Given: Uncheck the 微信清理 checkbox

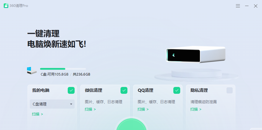Looking at the screenshot, I should (x=124, y=90).
